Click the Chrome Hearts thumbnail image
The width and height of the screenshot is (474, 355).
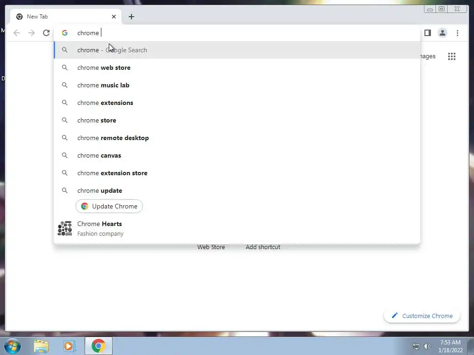(x=65, y=228)
